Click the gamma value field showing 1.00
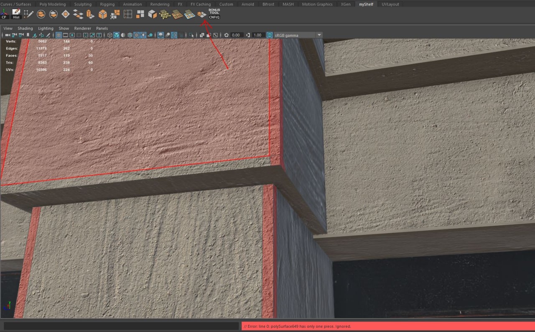This screenshot has width=535, height=332. click(x=257, y=35)
